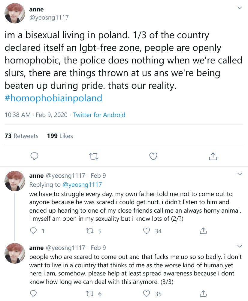Open the #homophobiainpoland hashtag

click(x=53, y=98)
